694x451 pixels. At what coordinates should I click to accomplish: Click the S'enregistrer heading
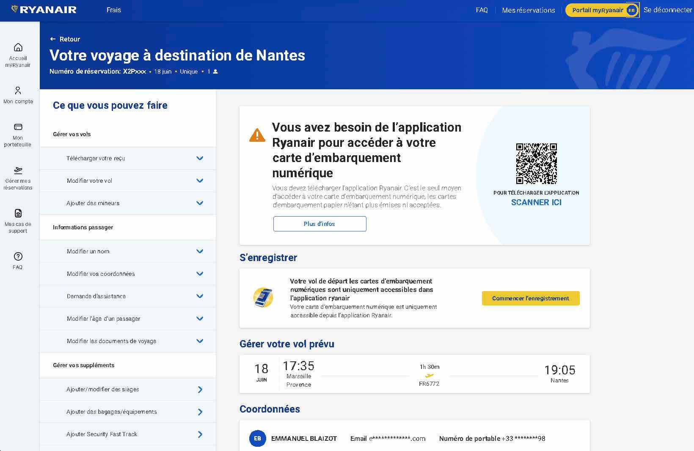(x=268, y=258)
